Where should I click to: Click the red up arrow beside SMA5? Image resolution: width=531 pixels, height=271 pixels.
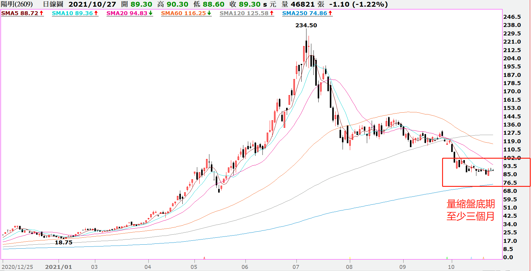click(x=42, y=13)
